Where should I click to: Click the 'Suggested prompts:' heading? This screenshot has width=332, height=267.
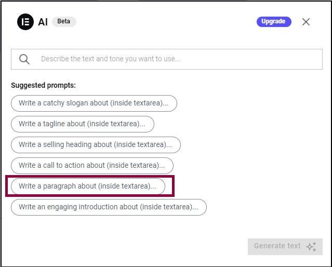(x=43, y=85)
